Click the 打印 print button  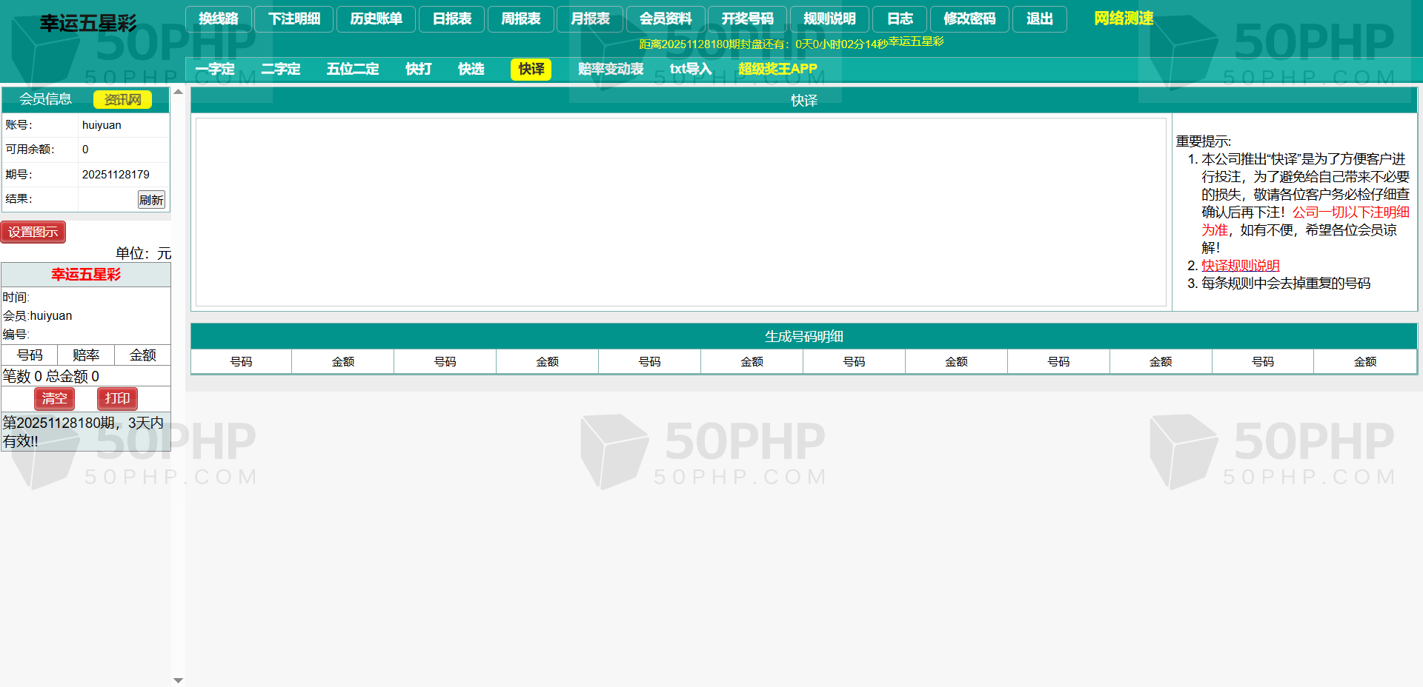click(117, 398)
